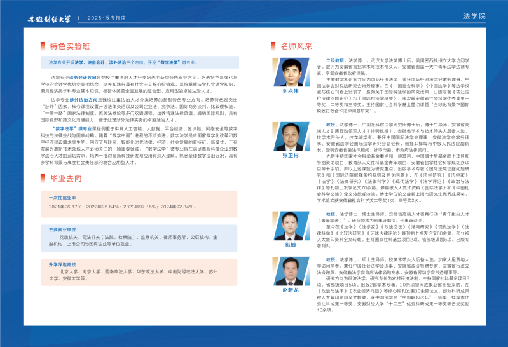Click the name 纵博 under the photo
This screenshot has width=508, height=347.
(x=291, y=245)
